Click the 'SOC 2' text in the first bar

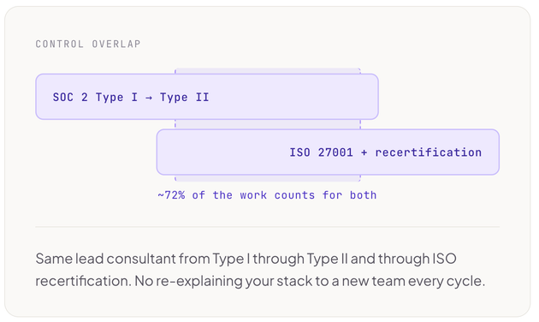70,97
